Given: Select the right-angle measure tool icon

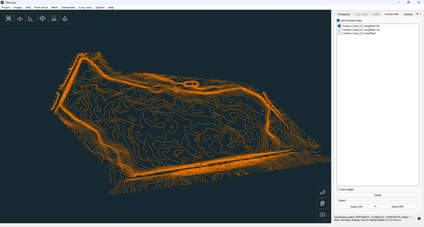Looking at the screenshot, I should click(31, 18).
